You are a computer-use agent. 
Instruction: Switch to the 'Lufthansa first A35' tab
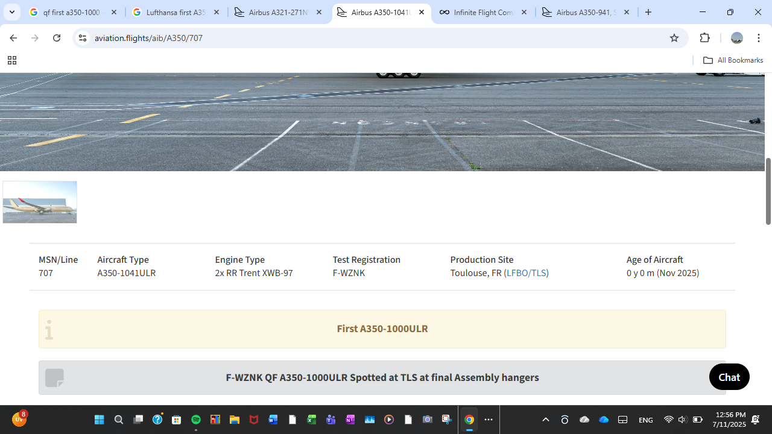(x=176, y=12)
